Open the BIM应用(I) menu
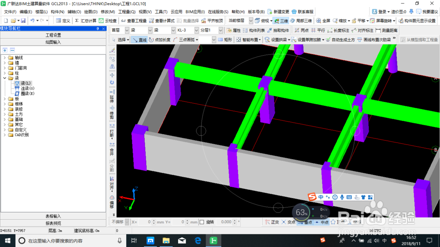 (x=195, y=12)
